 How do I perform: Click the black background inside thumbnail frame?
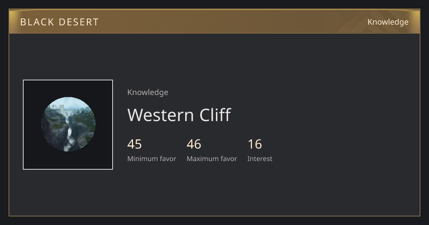pos(32,89)
